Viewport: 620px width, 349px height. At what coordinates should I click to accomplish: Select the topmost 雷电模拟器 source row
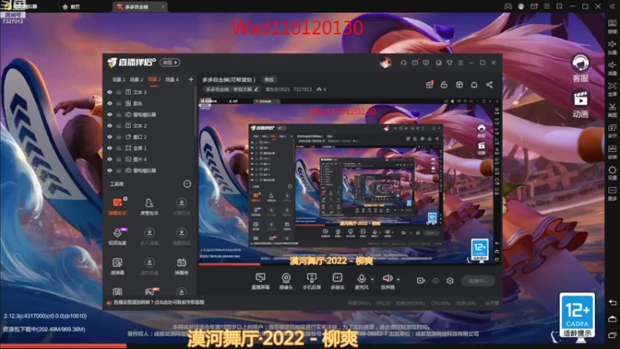coord(150,114)
